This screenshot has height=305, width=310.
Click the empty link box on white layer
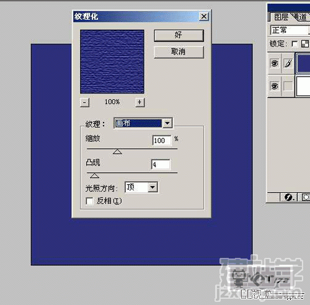pyautogui.click(x=288, y=86)
